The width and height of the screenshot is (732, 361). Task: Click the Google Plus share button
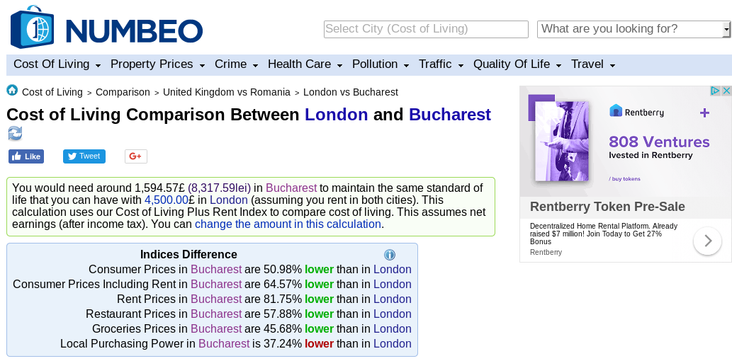click(136, 156)
